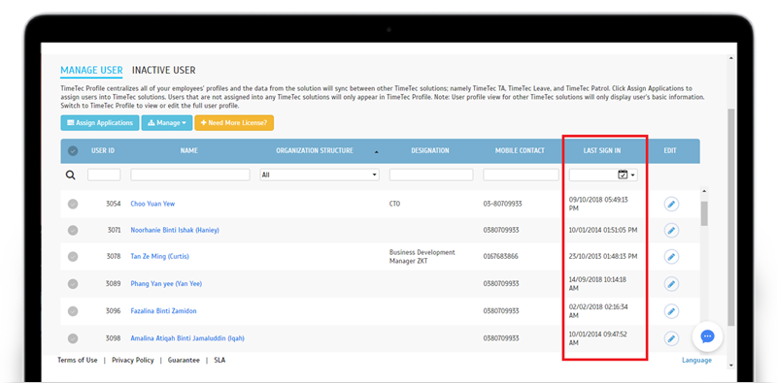
Task: Open the chat bubble widget
Action: pyautogui.click(x=707, y=336)
